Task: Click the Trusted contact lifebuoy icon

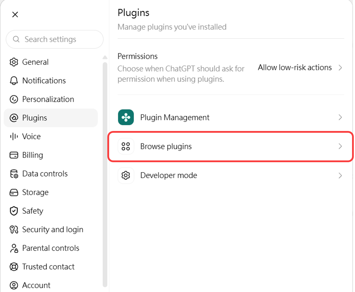Action: tap(14, 267)
